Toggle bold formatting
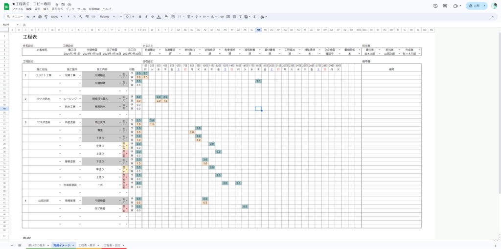This screenshot has width=501, height=249. click(140, 17)
